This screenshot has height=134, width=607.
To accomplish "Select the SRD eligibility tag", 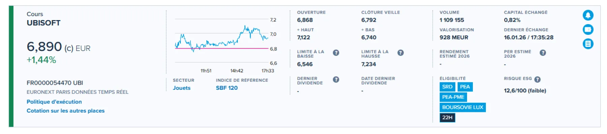I will click(447, 87).
